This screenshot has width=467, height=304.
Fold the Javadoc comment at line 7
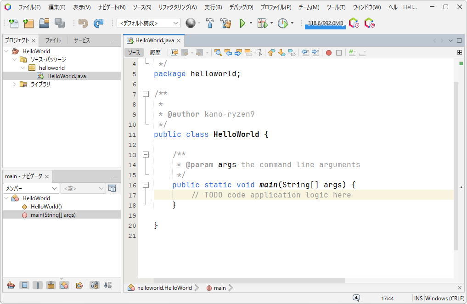pyautogui.click(x=146, y=94)
